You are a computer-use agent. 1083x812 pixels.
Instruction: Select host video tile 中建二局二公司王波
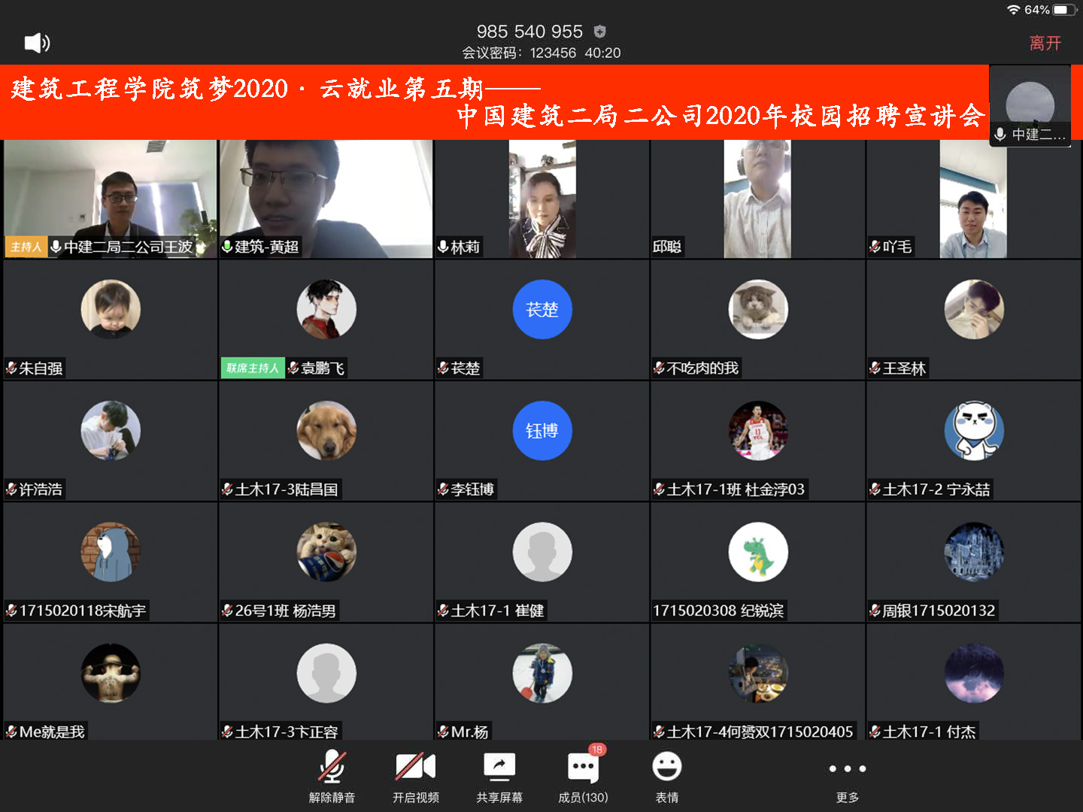(x=111, y=199)
